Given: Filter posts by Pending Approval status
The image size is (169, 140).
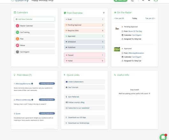Looking at the screenshot, I should point(84,25).
